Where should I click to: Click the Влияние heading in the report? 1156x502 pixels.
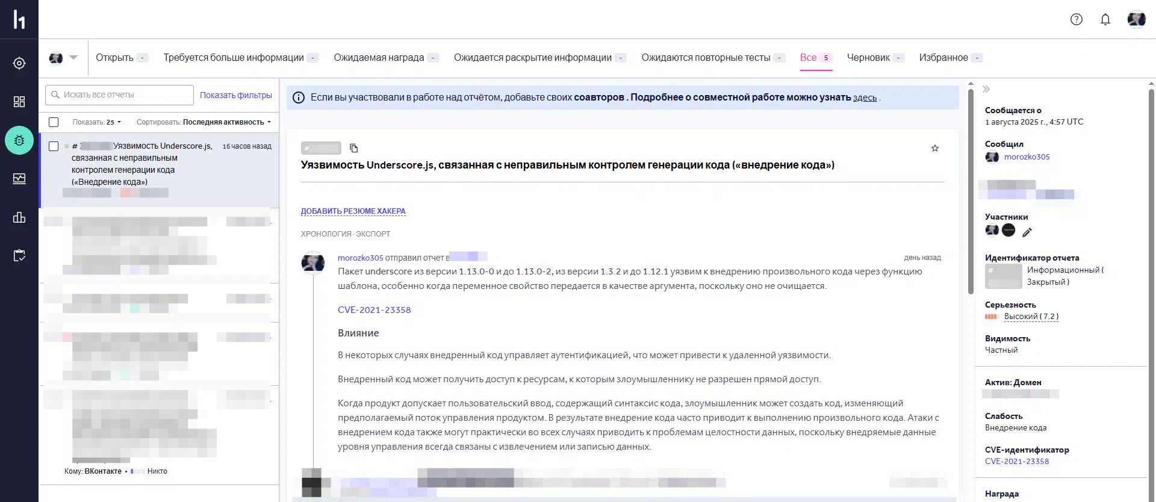358,333
